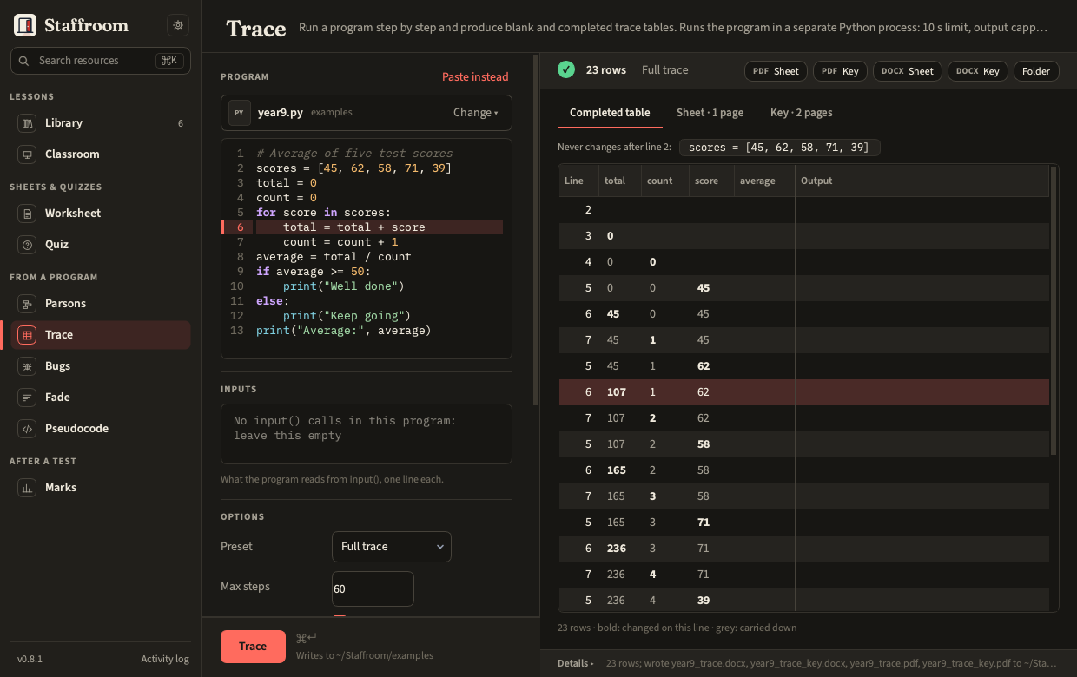Image resolution: width=1077 pixels, height=677 pixels.
Task: Click the program panel's vertical scrollbar
Action: click(536, 230)
